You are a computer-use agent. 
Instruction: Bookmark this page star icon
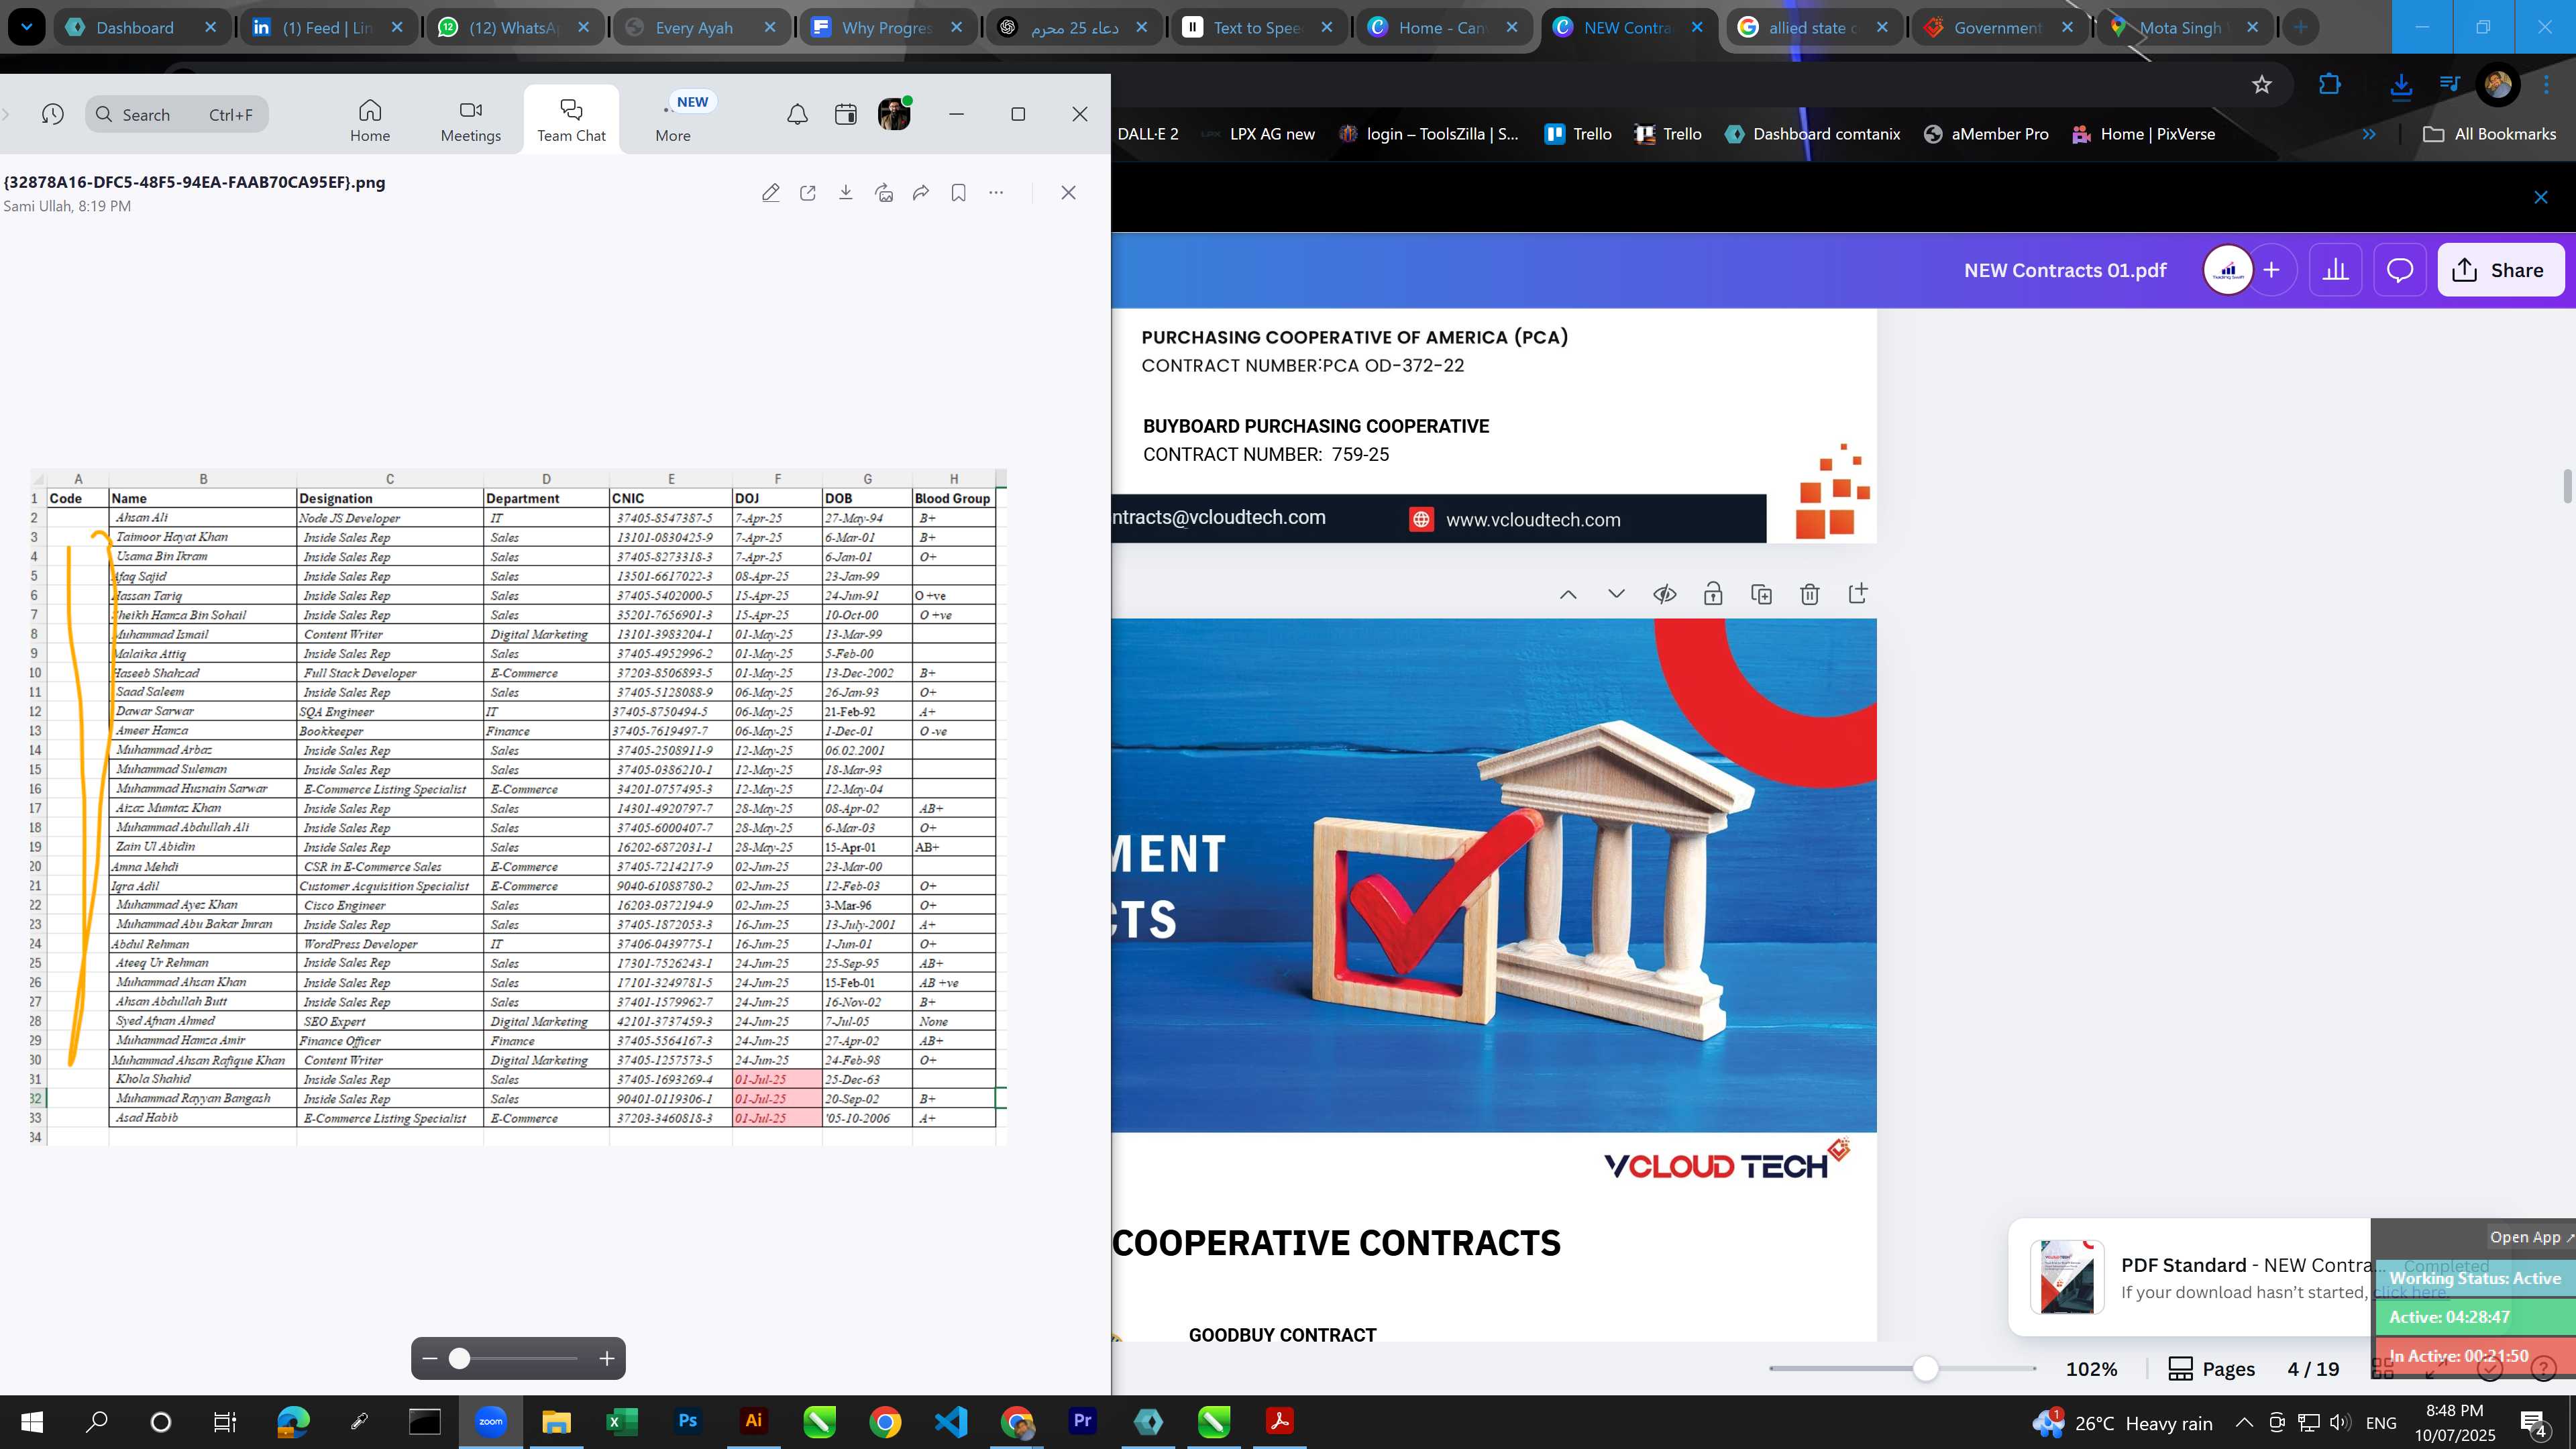(x=2262, y=85)
